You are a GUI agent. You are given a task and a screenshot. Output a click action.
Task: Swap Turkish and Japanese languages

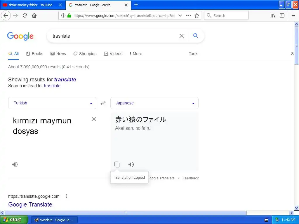[x=103, y=103]
